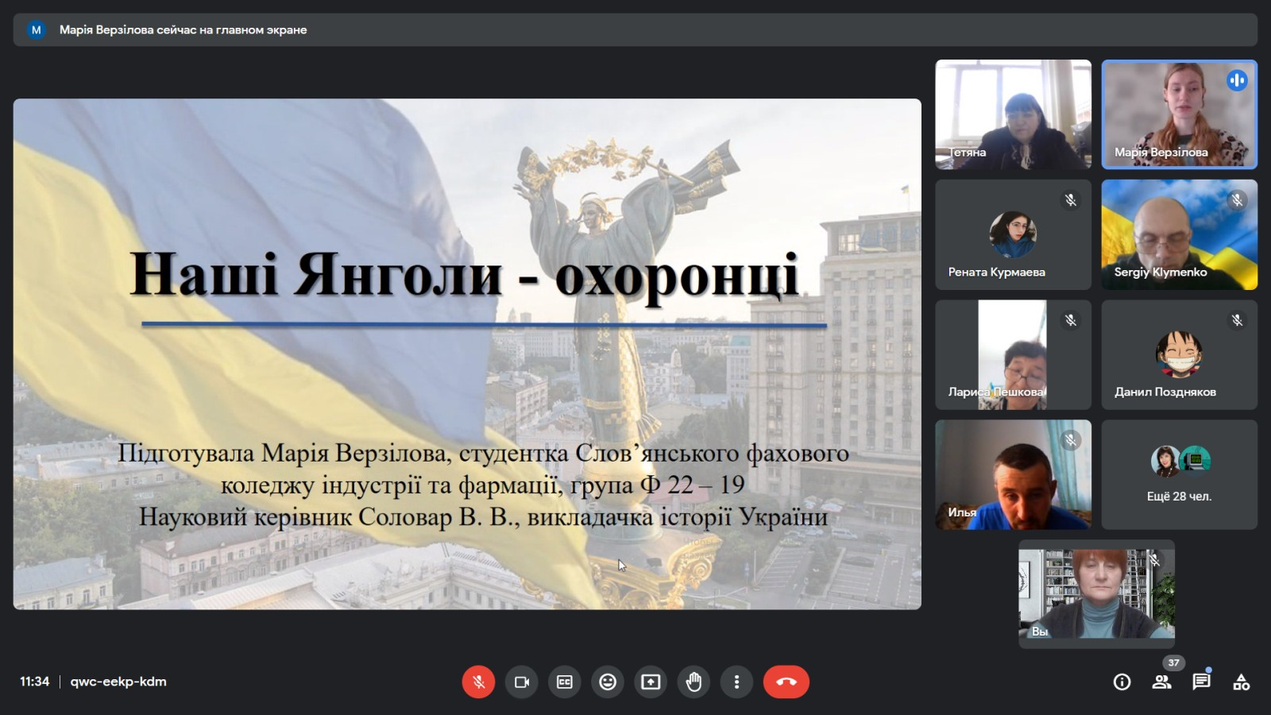Turn on closed captions
Image resolution: width=1271 pixels, height=715 pixels.
565,682
